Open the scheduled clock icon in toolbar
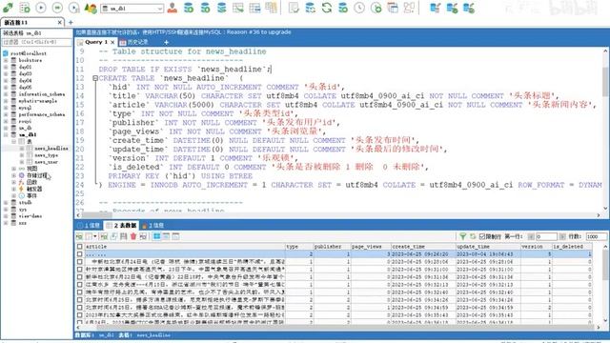This screenshot has height=343, width=610. pyautogui.click(x=359, y=8)
